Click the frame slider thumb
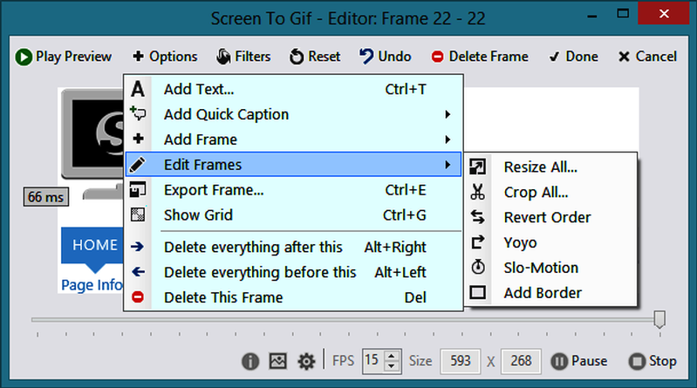Image resolution: width=697 pixels, height=388 pixels. [x=659, y=319]
